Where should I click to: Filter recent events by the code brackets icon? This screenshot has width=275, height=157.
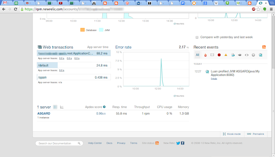[x=247, y=55]
